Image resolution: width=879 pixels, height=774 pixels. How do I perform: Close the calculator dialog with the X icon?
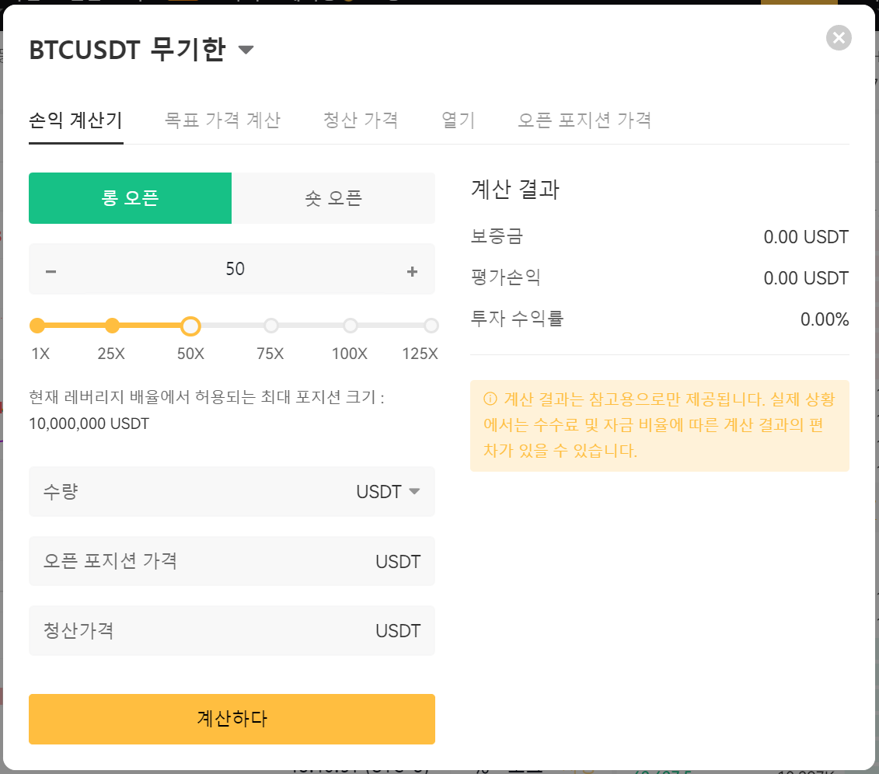click(x=839, y=38)
